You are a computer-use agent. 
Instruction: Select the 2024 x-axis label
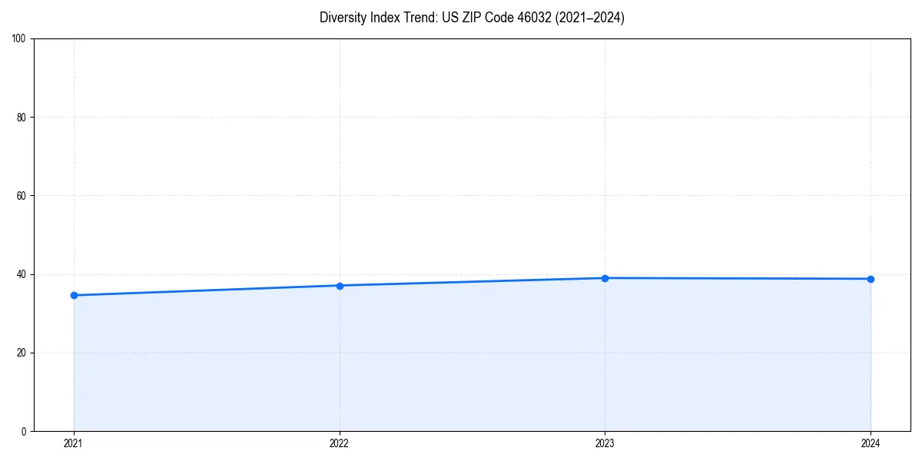871,443
